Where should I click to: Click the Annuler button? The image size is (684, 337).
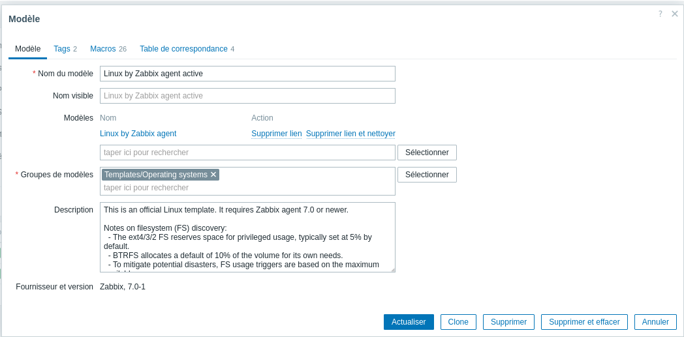click(655, 322)
